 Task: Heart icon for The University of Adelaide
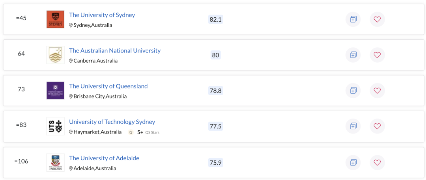click(x=377, y=162)
